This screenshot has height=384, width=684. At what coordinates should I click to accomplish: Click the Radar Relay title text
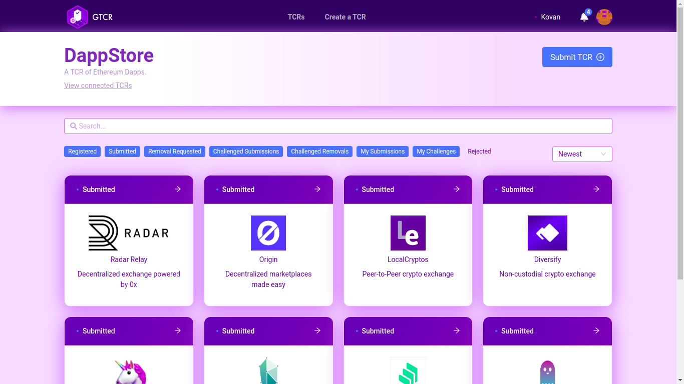[129, 259]
